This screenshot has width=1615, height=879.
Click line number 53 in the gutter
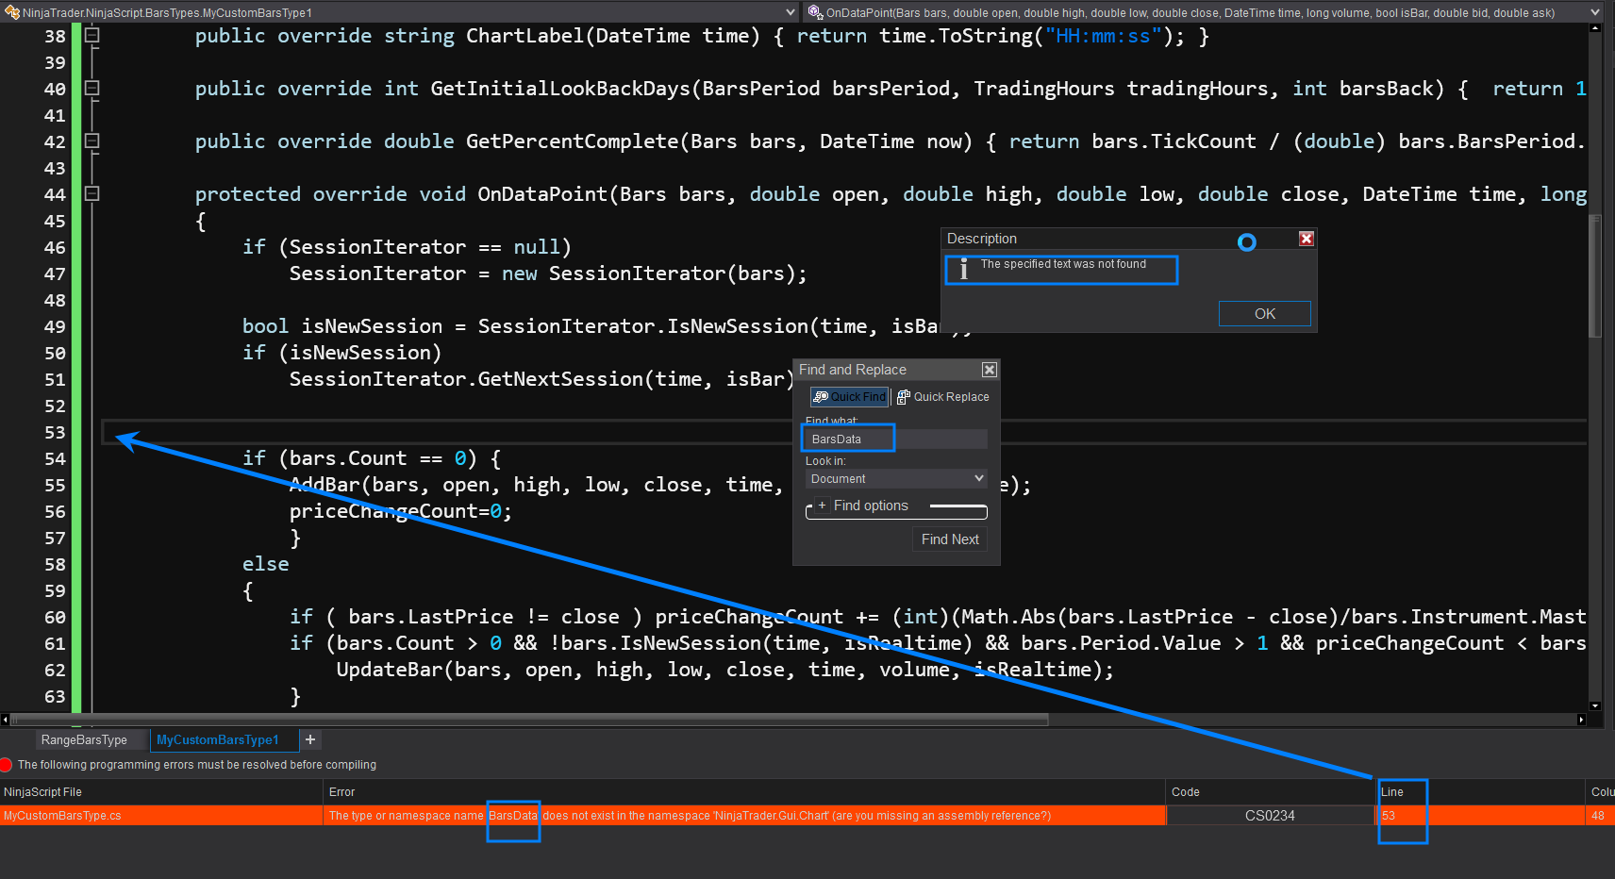56,432
